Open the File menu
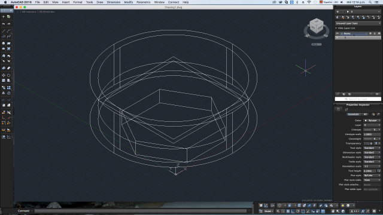Viewport: 383px width, 215px height. (x=37, y=2)
